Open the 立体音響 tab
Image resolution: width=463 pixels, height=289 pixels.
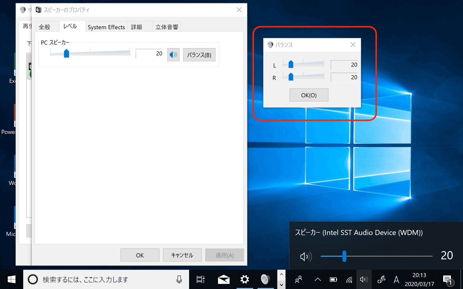(166, 27)
